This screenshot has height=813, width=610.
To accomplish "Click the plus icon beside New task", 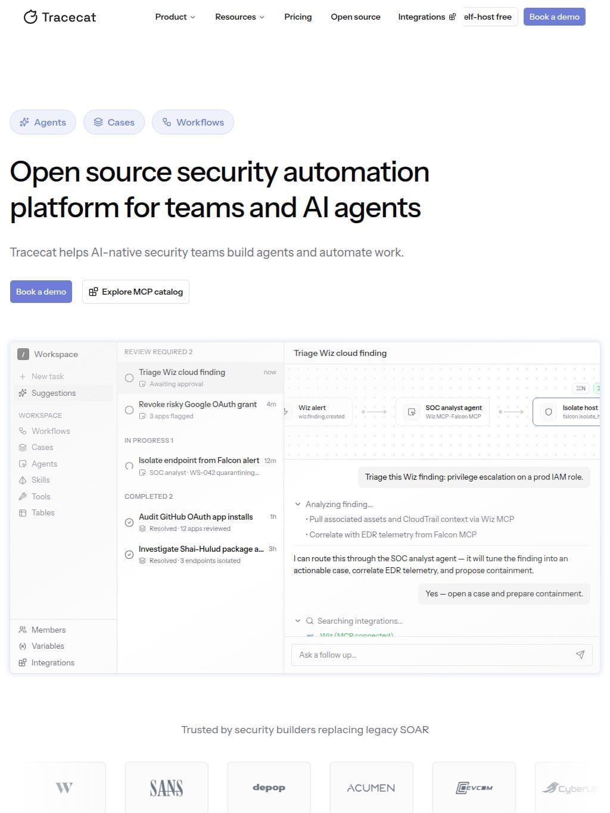I will pos(23,377).
